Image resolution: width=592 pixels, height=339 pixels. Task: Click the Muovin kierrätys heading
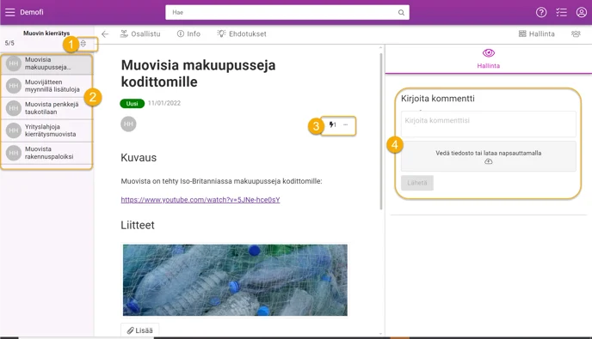click(46, 33)
